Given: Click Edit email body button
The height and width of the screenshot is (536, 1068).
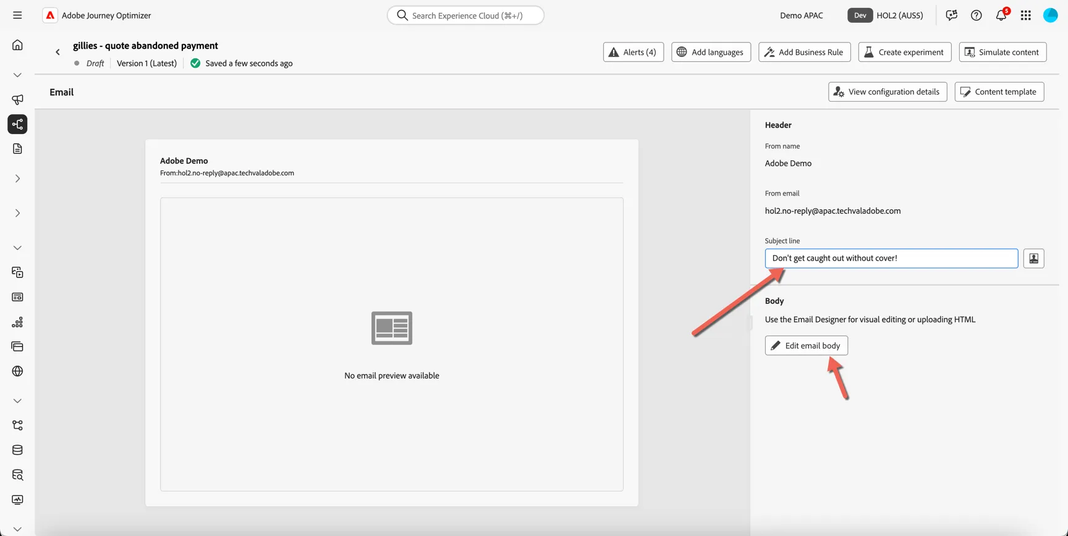Looking at the screenshot, I should 806,345.
